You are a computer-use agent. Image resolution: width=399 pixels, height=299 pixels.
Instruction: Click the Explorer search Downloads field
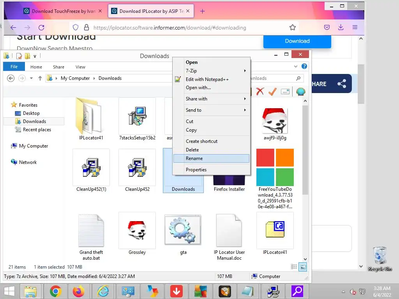point(277,78)
